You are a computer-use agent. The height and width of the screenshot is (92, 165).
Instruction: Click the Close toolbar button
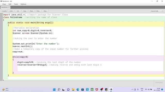tap(45, 11)
